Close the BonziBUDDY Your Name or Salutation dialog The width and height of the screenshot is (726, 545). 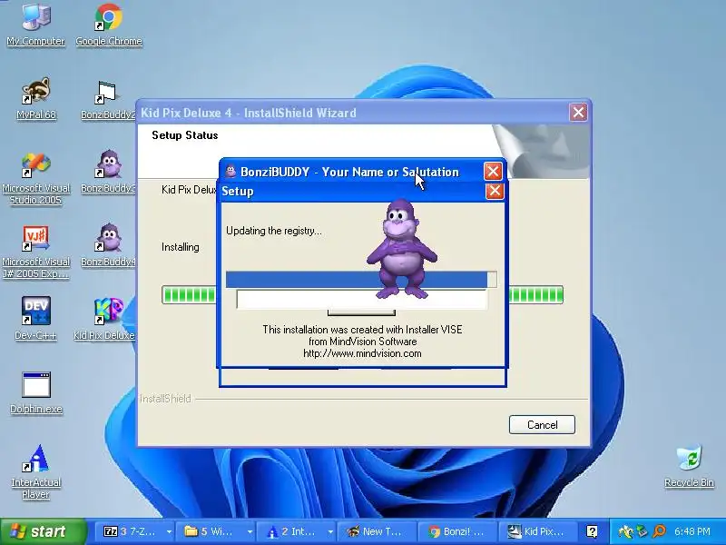(x=493, y=171)
